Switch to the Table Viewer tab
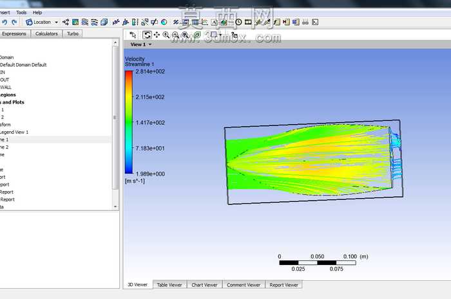This screenshot has width=451, height=299. [x=169, y=285]
